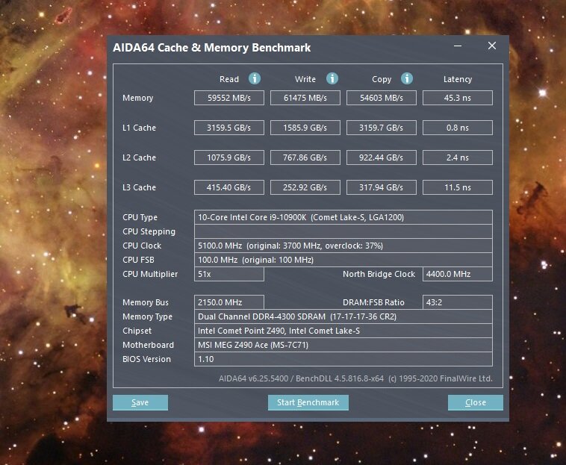The image size is (566, 465).
Task: Click the CPU Clock field 5100.0 MHz
Action: [343, 246]
